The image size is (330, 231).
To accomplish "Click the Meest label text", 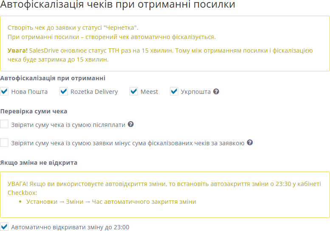I will click(x=149, y=92).
